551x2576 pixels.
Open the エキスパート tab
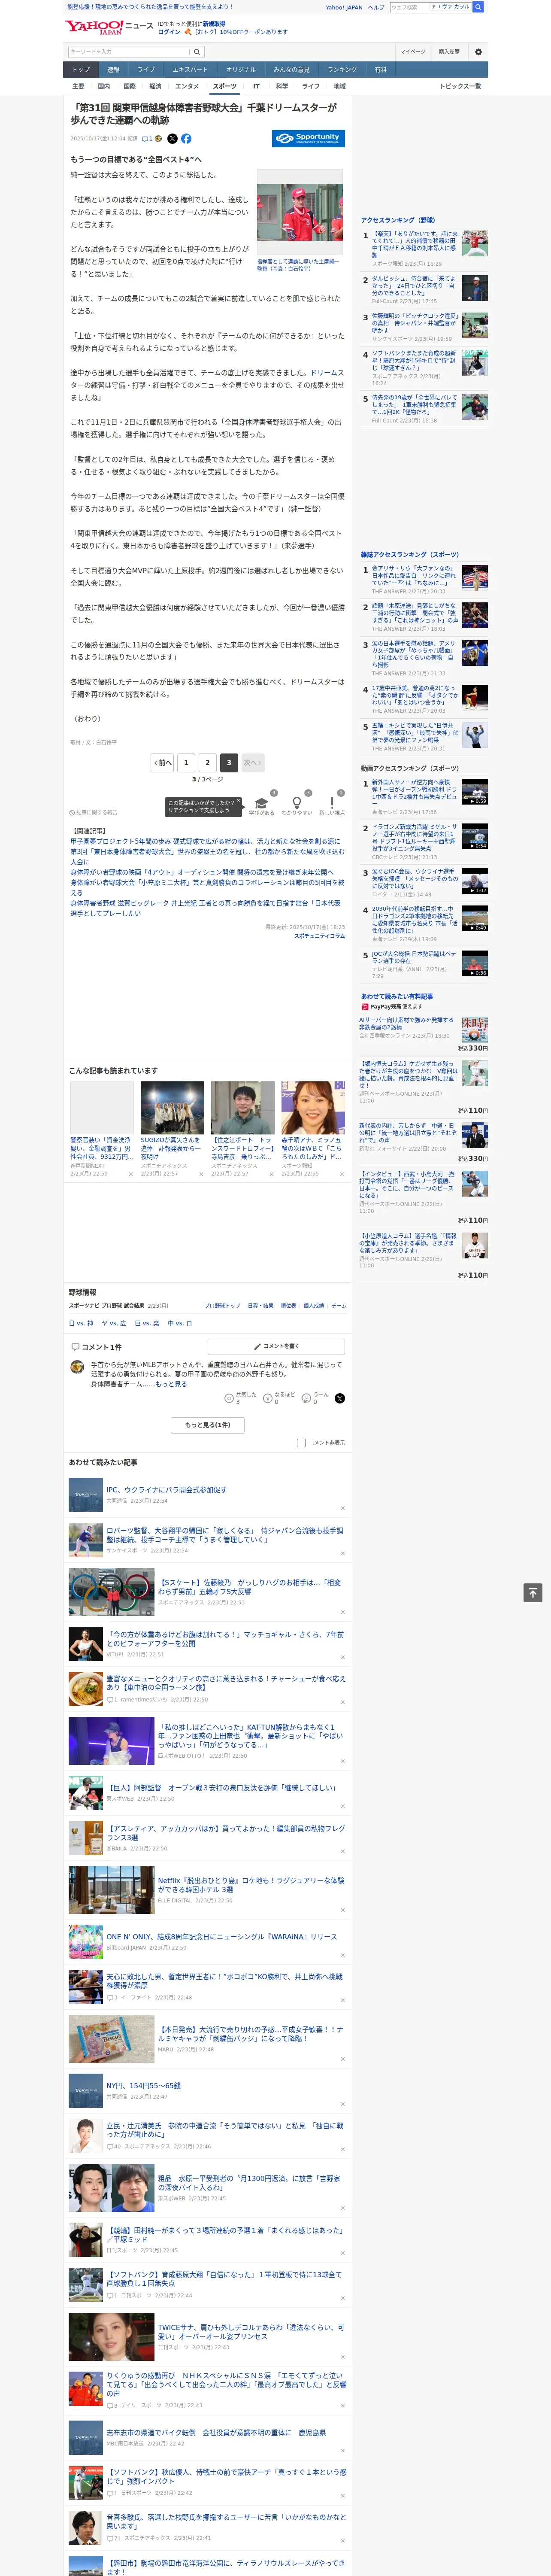[x=190, y=70]
